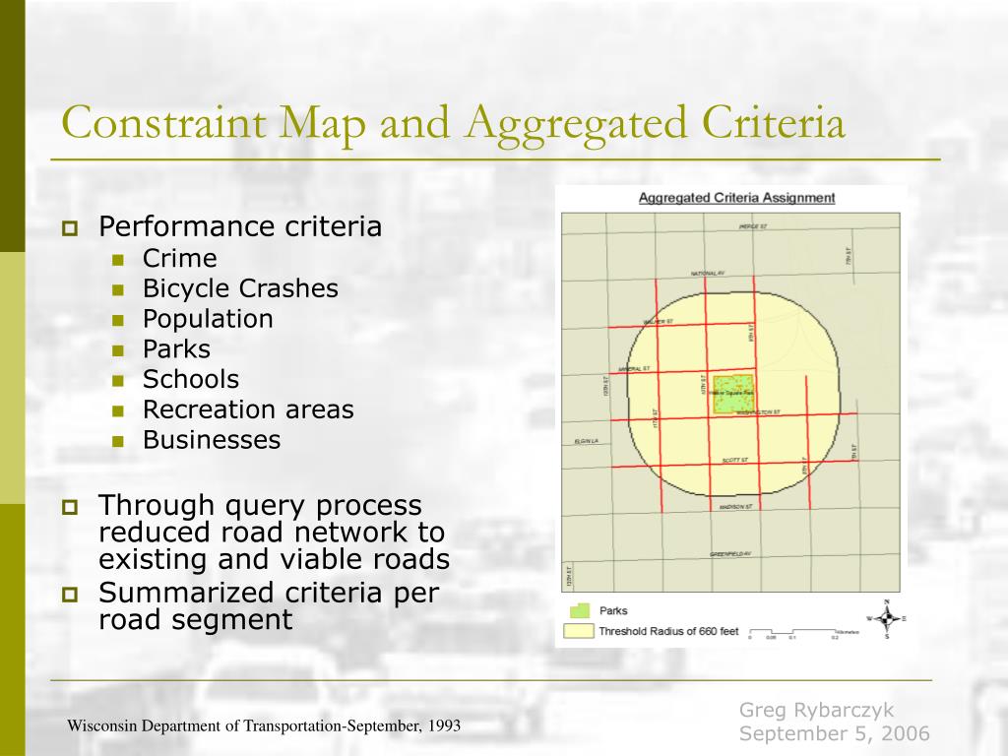Click the small bullet next to Businesses

tap(117, 441)
